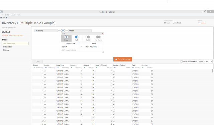Open Multiple Table Example.xlsx workbook link
The height and width of the screenshot is (125, 214).
pyautogui.click(x=12, y=35)
